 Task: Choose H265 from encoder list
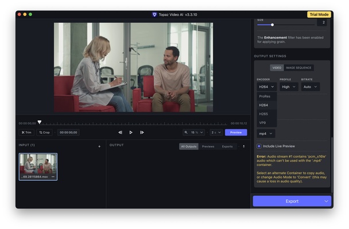point(267,114)
